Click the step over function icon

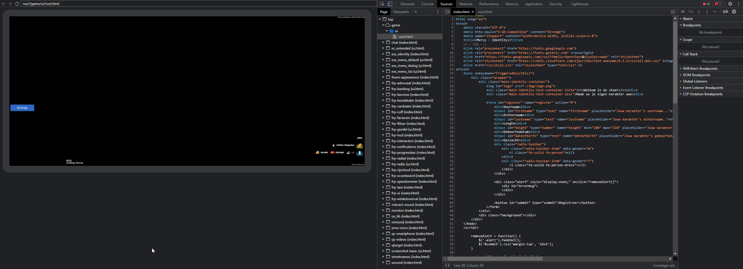pos(691,12)
